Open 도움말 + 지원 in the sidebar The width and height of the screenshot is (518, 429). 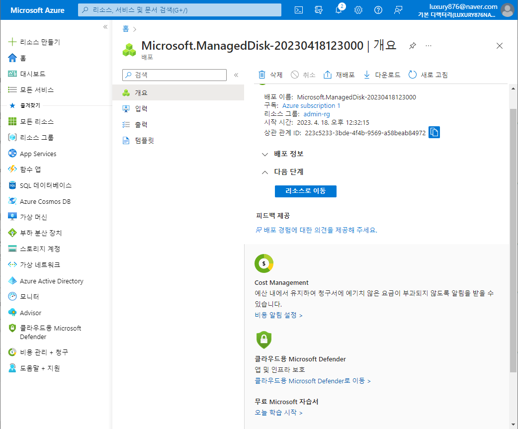coord(34,368)
